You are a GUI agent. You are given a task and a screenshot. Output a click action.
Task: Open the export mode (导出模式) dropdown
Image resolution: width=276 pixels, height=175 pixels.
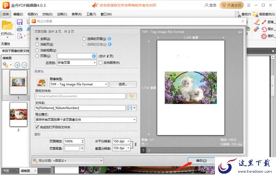click(86, 120)
